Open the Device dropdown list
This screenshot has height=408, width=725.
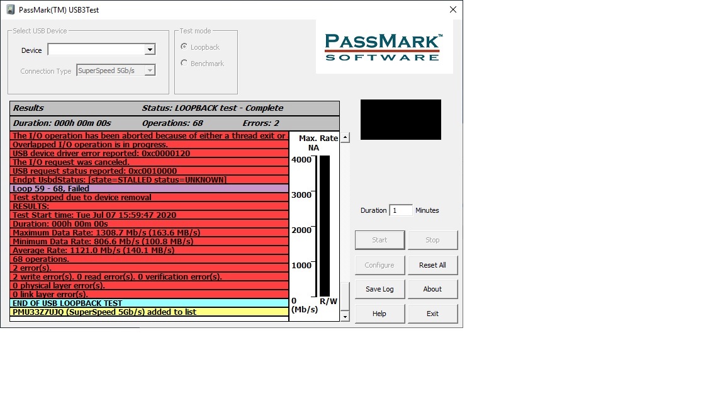click(x=150, y=50)
